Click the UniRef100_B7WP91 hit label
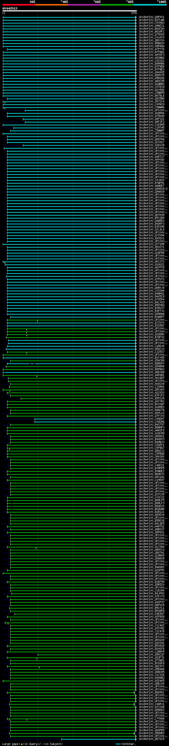The height and width of the screenshot is (746, 169). (x=152, y=183)
